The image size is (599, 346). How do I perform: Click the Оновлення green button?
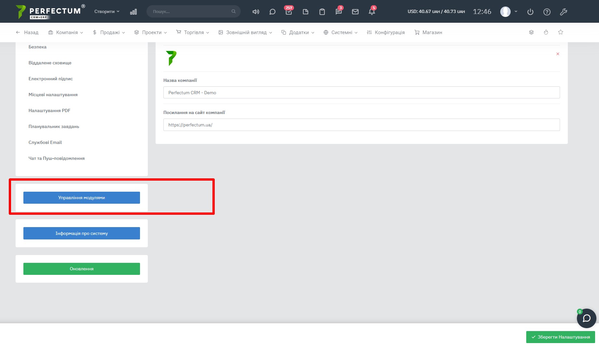point(82,269)
